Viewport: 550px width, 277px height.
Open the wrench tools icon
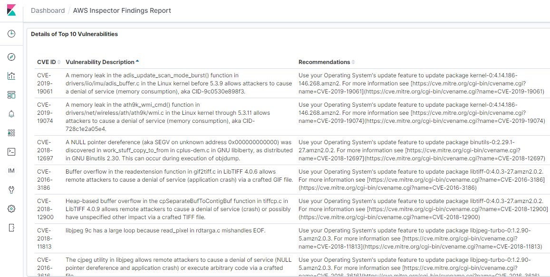11,190
